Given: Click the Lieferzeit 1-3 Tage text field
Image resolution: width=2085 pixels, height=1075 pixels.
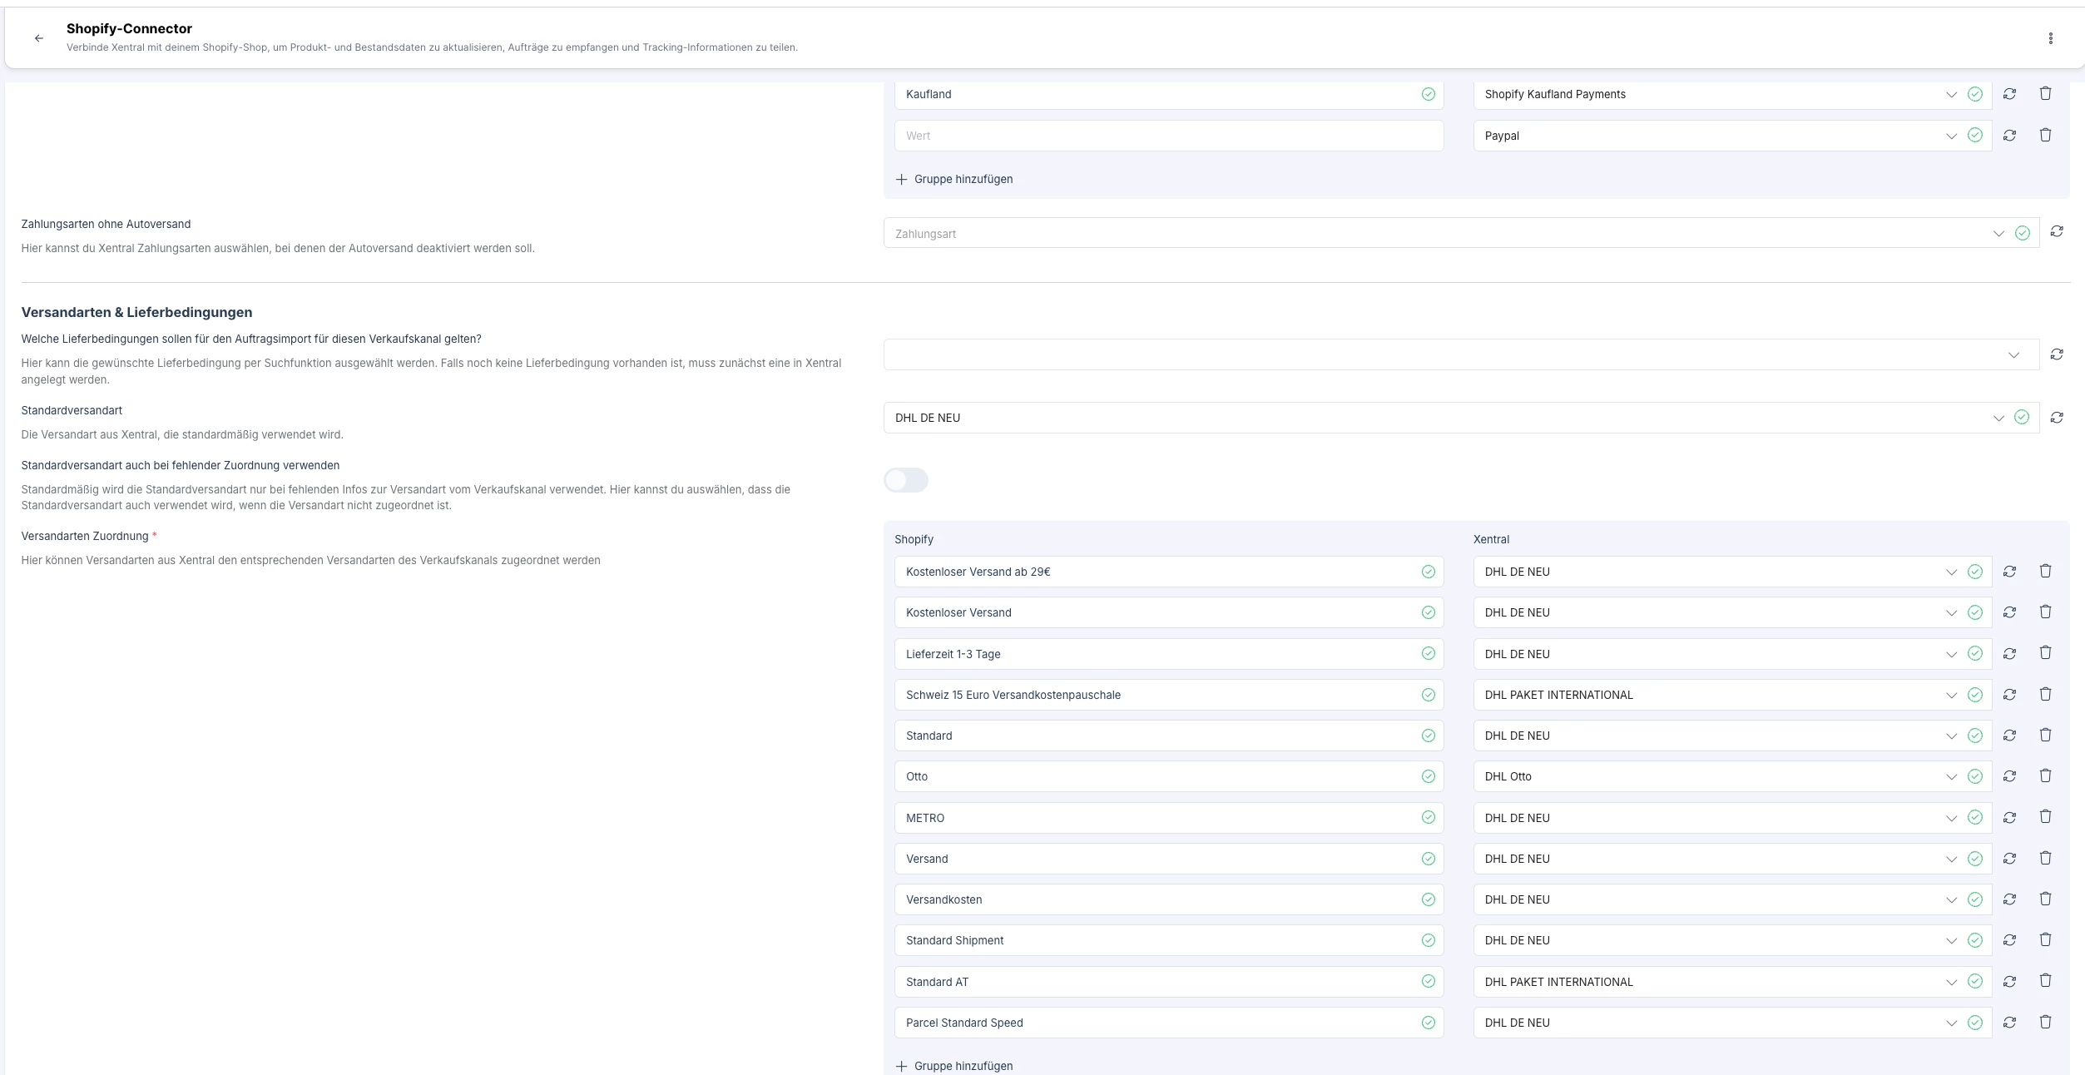Looking at the screenshot, I should [1156, 654].
